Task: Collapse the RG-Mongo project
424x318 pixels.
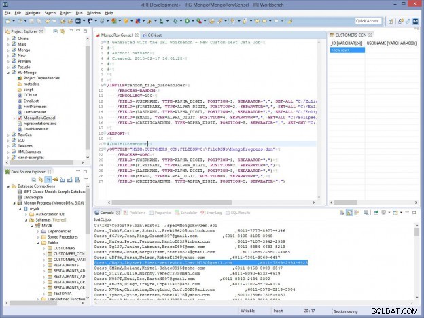Action: pyautogui.click(x=8, y=73)
